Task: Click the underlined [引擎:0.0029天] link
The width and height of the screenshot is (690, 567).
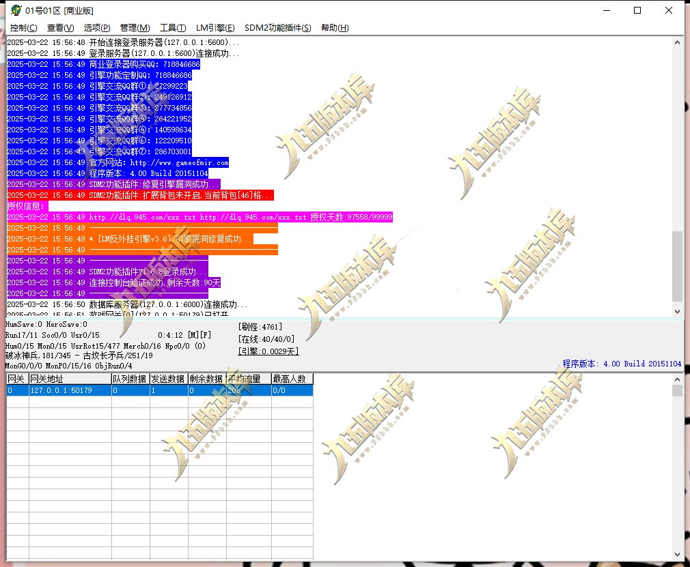Action: tap(268, 351)
